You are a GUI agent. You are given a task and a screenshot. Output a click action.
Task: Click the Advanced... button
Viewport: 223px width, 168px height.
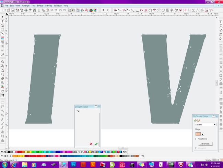[205, 144]
